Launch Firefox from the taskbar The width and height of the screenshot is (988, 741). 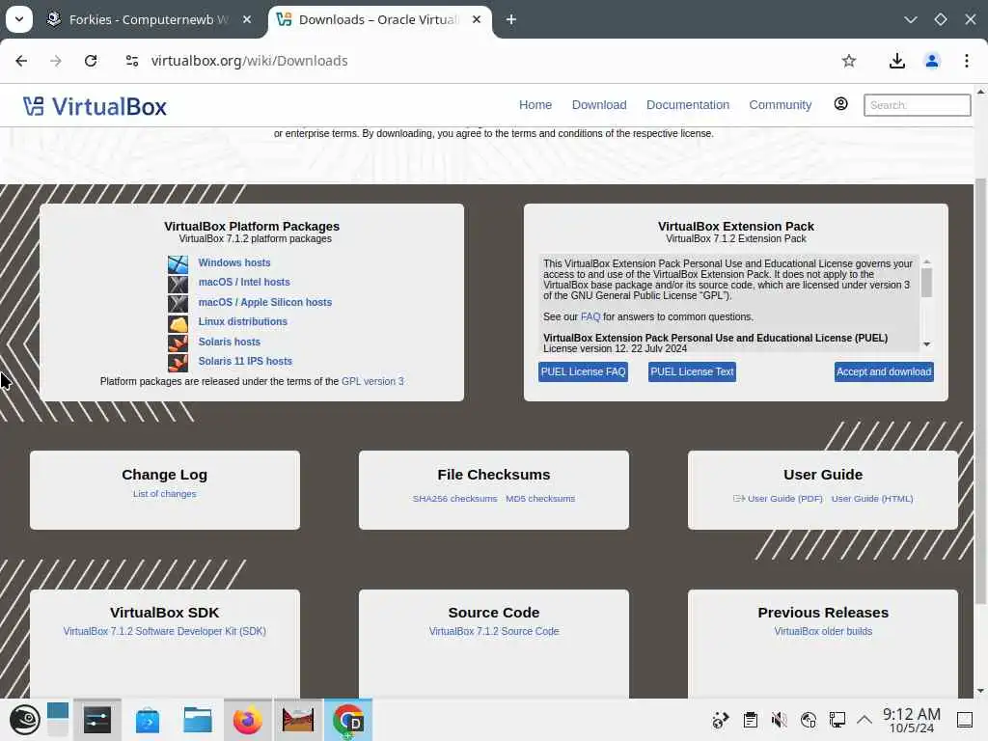(x=248, y=720)
